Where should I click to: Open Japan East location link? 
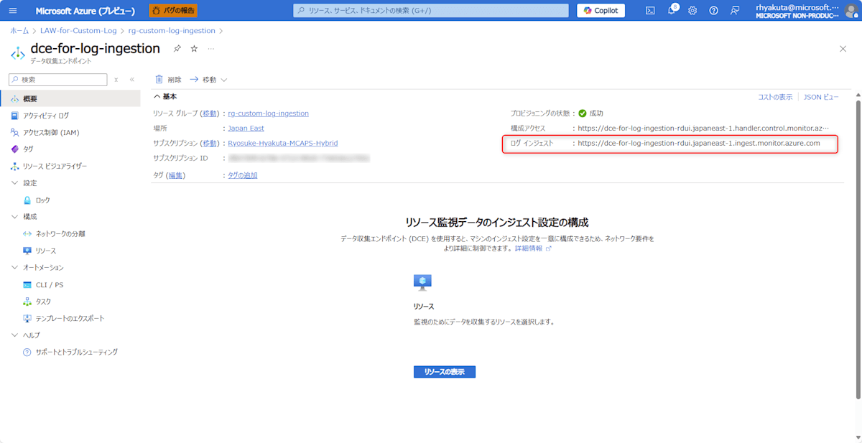pyautogui.click(x=246, y=129)
